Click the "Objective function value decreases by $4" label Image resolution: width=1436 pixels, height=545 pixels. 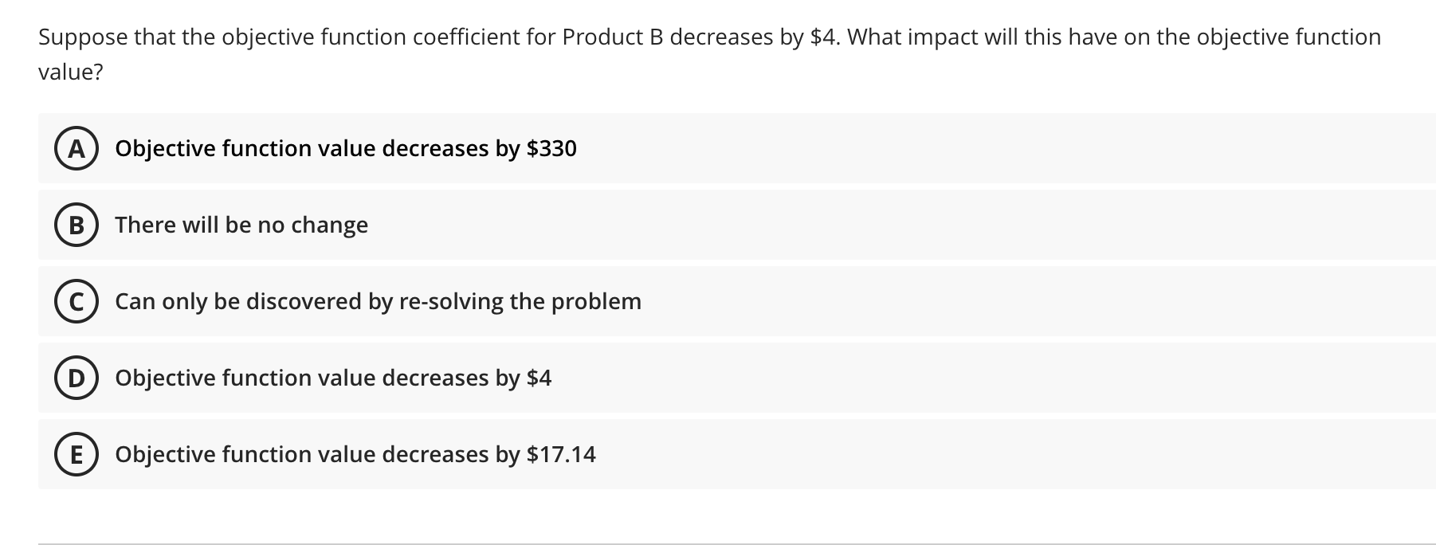[x=332, y=378]
